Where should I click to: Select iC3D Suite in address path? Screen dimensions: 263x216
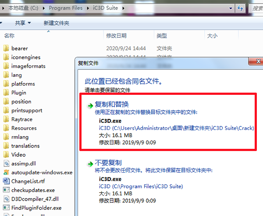coord(106,8)
